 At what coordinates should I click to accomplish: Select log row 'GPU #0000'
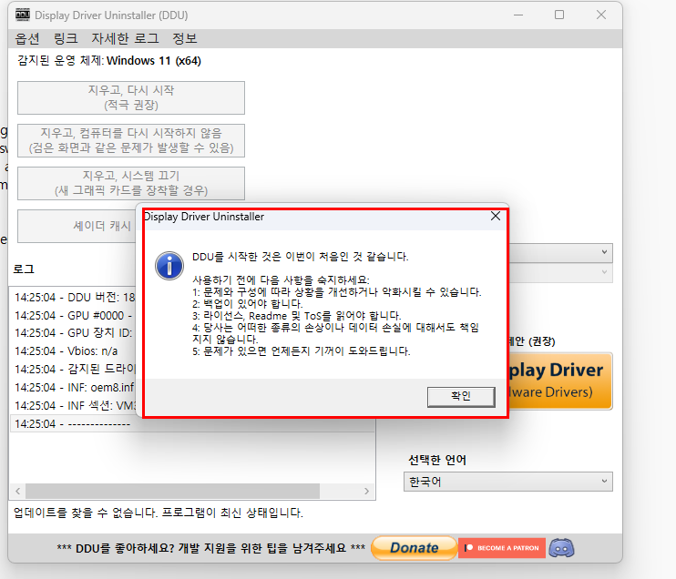[74, 315]
